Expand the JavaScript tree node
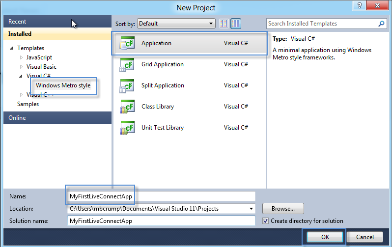This screenshot has height=247, width=392. tap(21, 57)
